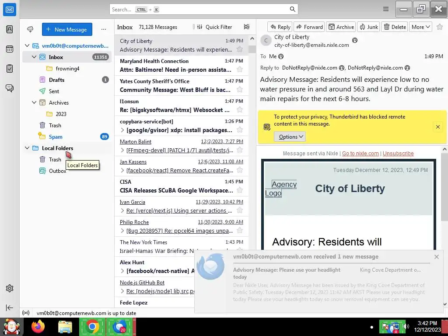
Task: Open the frowning4 subfolder
Action: tap(67, 69)
